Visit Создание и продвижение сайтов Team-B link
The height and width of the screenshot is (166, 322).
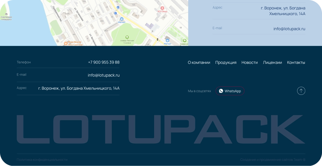click(273, 160)
